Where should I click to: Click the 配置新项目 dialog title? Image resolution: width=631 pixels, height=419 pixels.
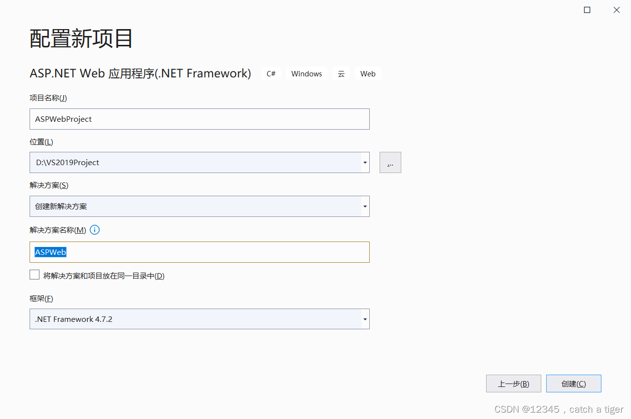pyautogui.click(x=80, y=39)
